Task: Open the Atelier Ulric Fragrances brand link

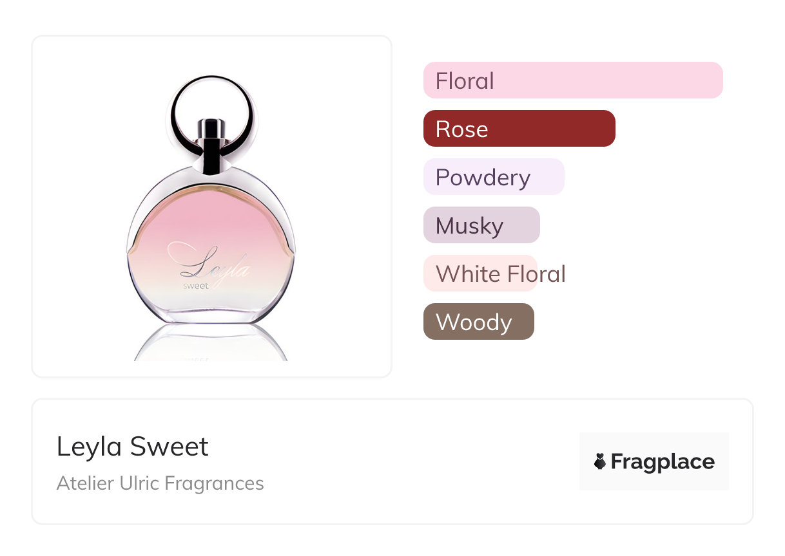Action: [160, 483]
